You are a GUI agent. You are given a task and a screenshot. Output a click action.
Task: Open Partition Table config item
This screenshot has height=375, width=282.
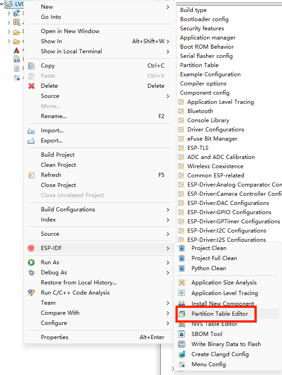(x=199, y=65)
